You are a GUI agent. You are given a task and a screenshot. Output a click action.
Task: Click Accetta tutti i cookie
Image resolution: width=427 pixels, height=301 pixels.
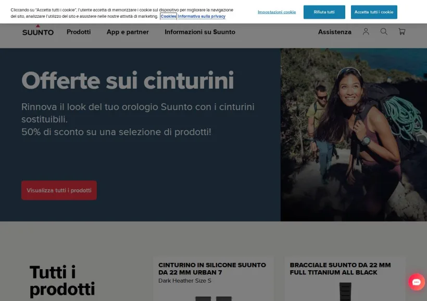[374, 12]
